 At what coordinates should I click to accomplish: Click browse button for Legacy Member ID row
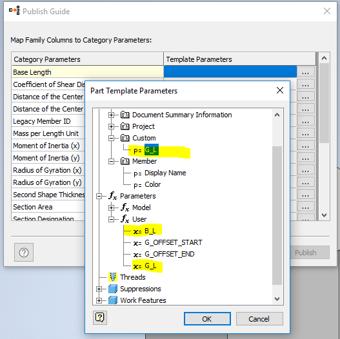(x=306, y=121)
